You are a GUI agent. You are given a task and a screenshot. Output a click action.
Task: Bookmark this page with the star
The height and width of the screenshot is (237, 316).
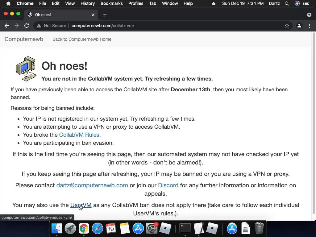(x=287, y=26)
